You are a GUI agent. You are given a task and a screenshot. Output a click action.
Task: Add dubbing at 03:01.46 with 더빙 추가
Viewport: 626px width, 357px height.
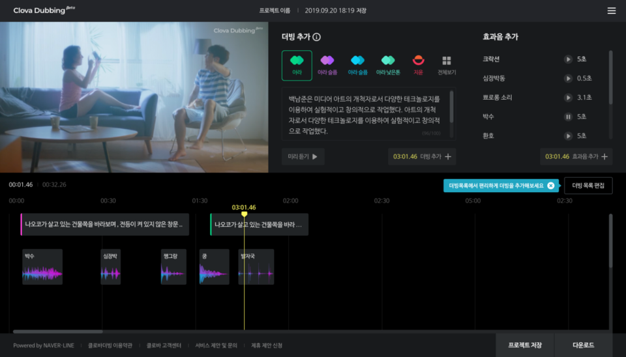(421, 156)
